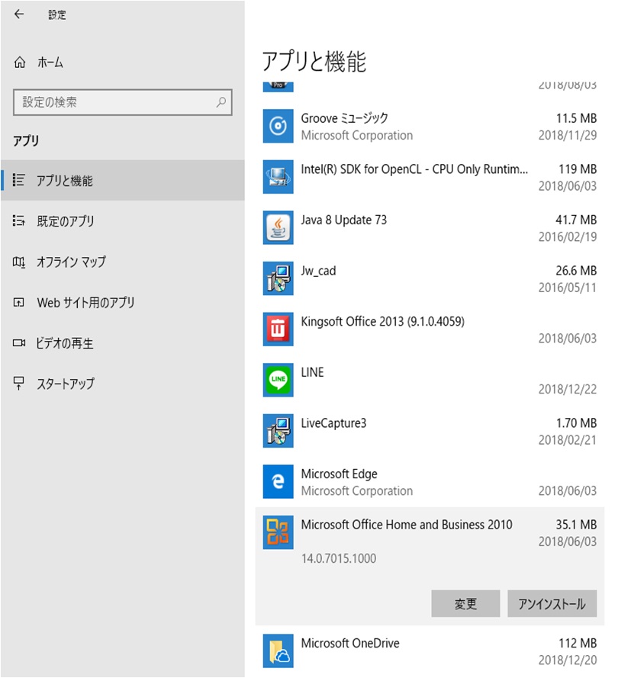Click the 既定のアプリ icon
The width and height of the screenshot is (618, 678).
18,221
